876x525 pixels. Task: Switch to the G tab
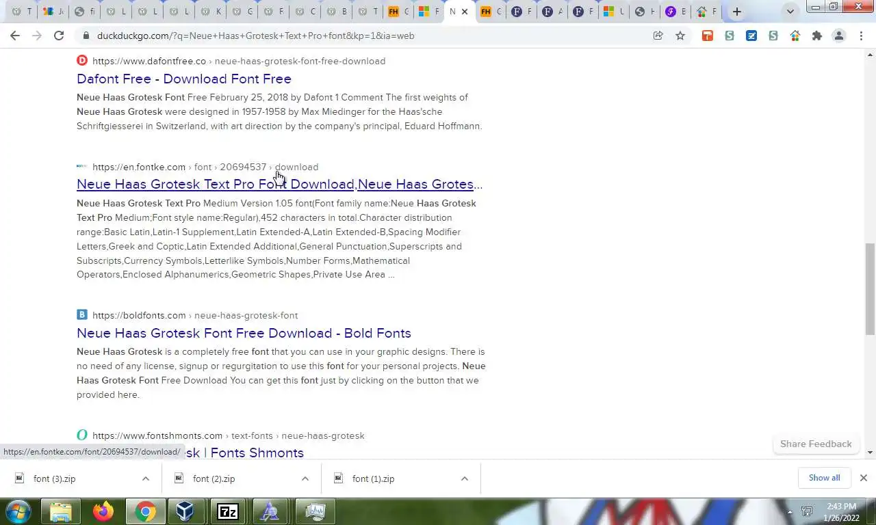click(242, 12)
